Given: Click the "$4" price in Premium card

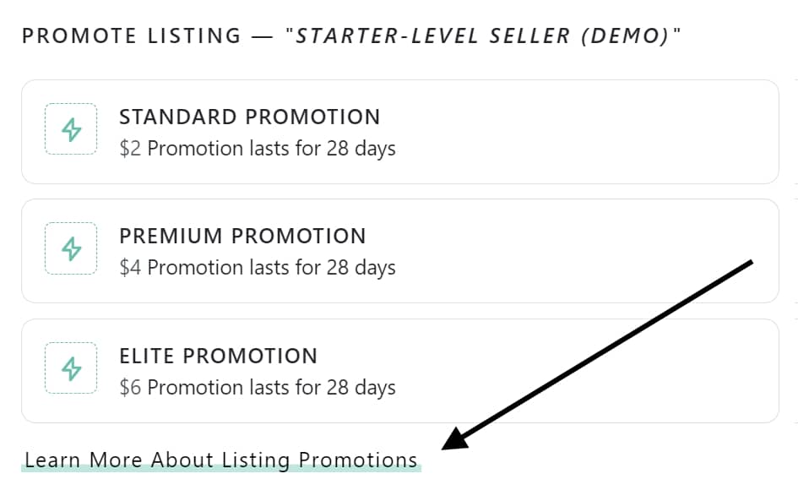Looking at the screenshot, I should [x=130, y=268].
